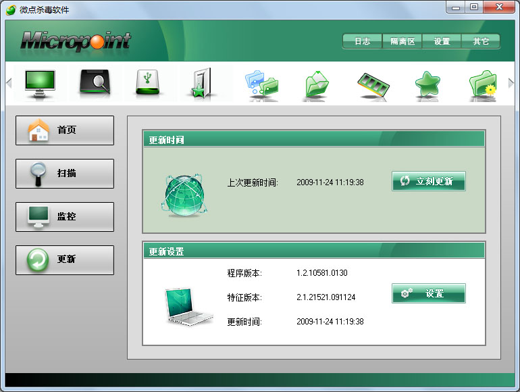Open the 监控 monitoring section
The height and width of the screenshot is (392, 520).
coord(65,217)
